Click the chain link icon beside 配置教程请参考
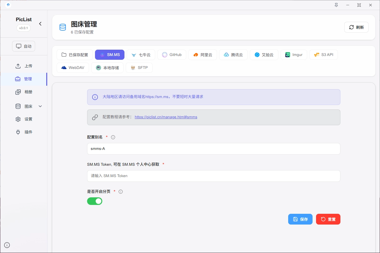The image size is (380, 253). click(95, 117)
